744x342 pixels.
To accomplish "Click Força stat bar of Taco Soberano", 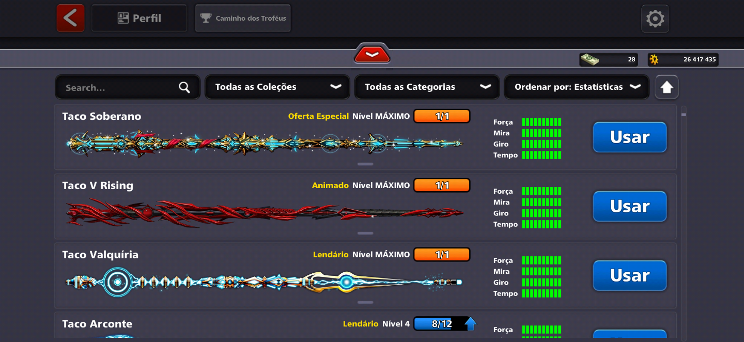I will coord(541,122).
